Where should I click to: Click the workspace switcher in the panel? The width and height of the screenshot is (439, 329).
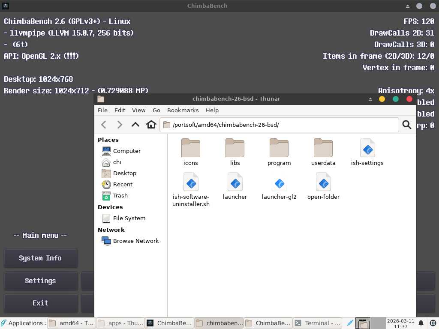click(370, 323)
